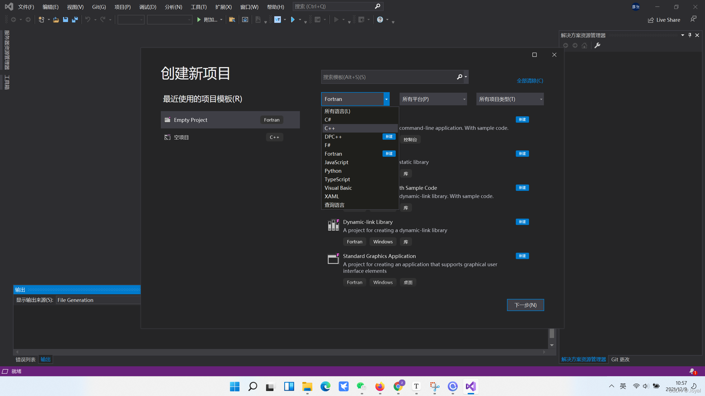
Task: Select C++ in the language dropdown list
Action: (330, 128)
